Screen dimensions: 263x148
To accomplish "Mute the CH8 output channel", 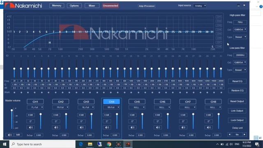I will [209, 127].
